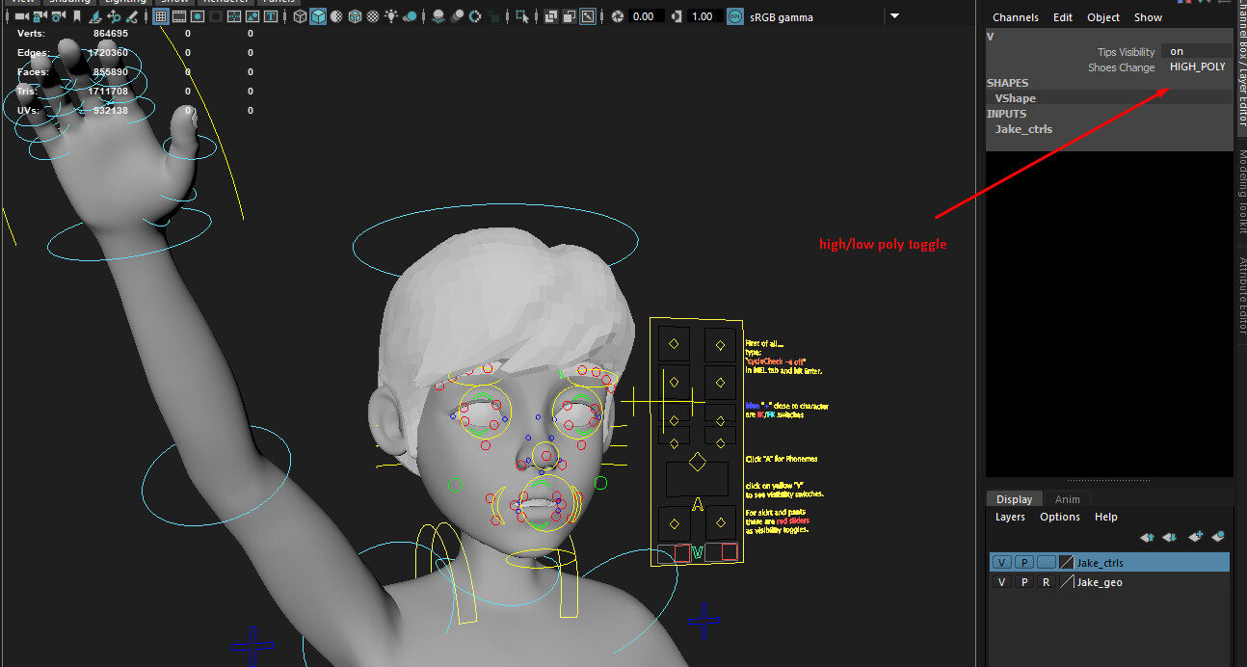Toggle visibility V of Jake_geo layer
The image size is (1247, 667).
click(x=1002, y=582)
